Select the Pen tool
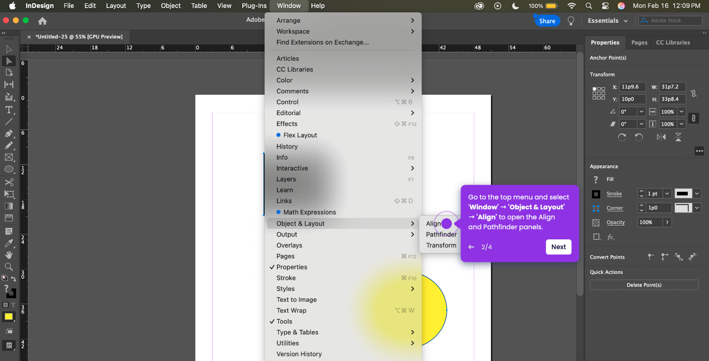Screen dimensions: 709x361 tap(9, 134)
